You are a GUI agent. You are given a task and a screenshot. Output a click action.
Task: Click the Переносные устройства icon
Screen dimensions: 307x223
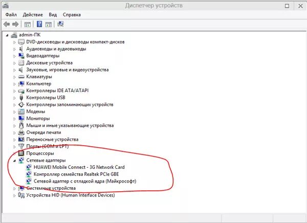pyautogui.click(x=21, y=140)
